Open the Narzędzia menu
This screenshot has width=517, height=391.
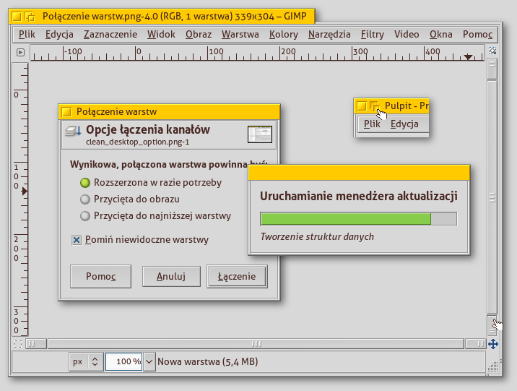click(329, 34)
